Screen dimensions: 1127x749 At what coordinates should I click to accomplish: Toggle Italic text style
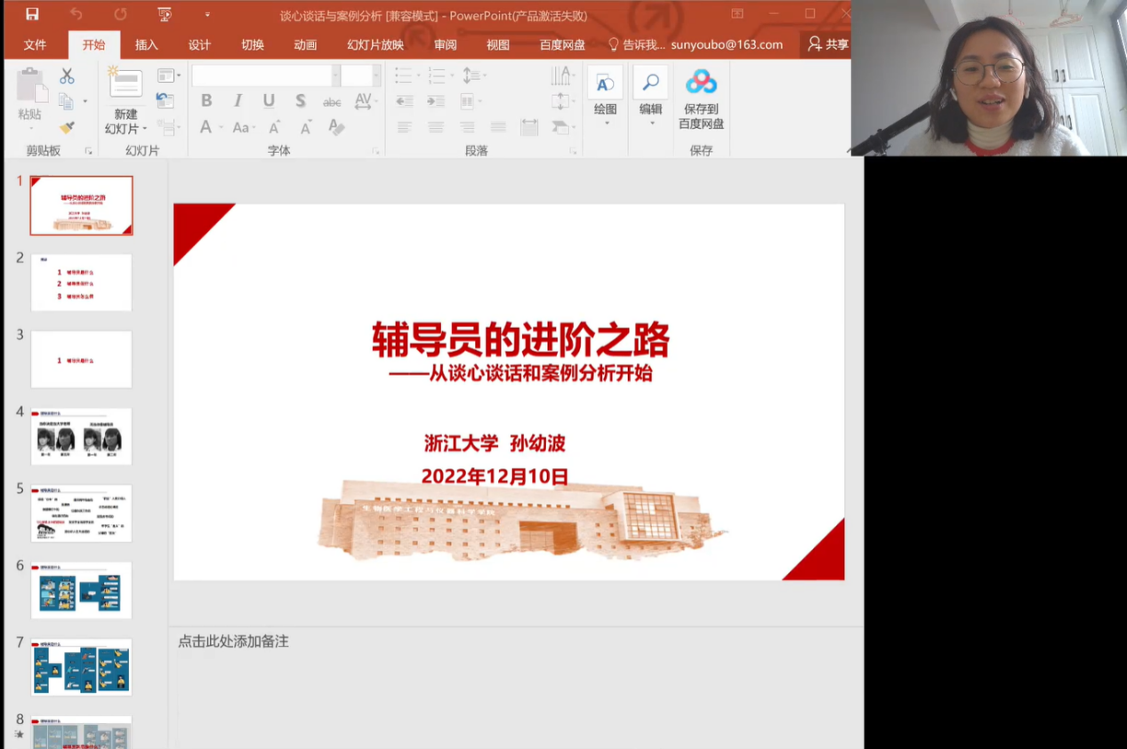[x=237, y=101]
